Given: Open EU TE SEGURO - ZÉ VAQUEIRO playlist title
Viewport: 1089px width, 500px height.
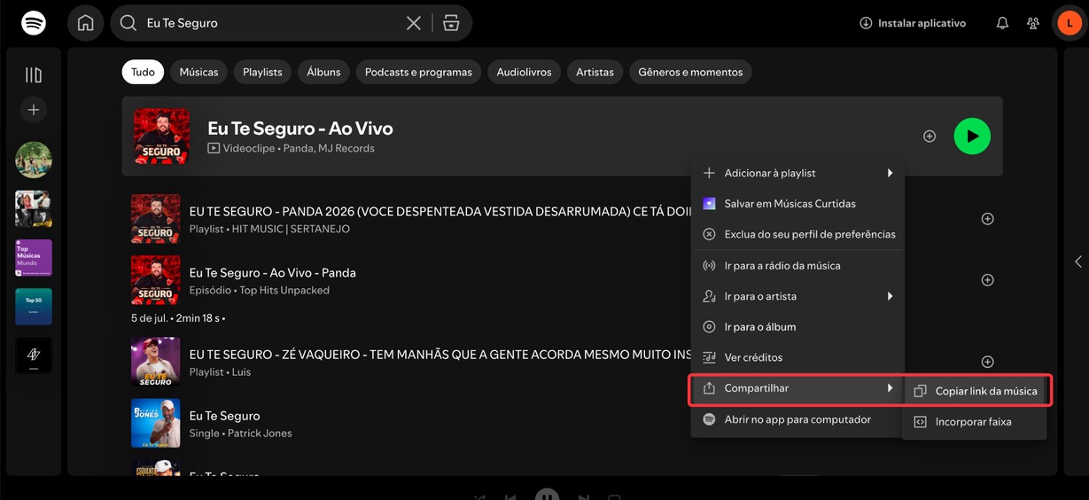Looking at the screenshot, I should pos(439,355).
